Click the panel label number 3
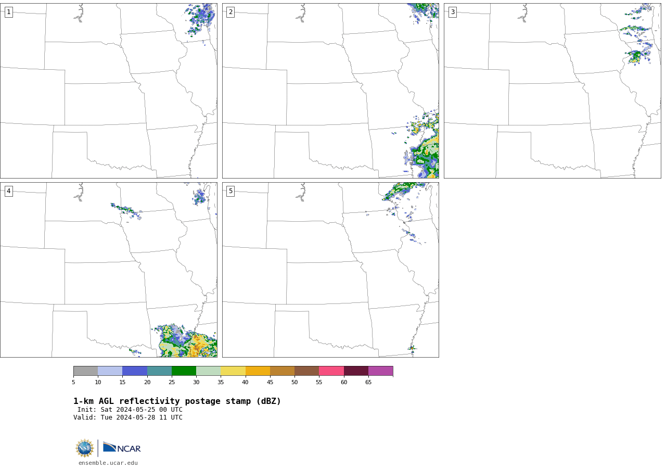The width and height of the screenshot is (666, 469). 452,12
